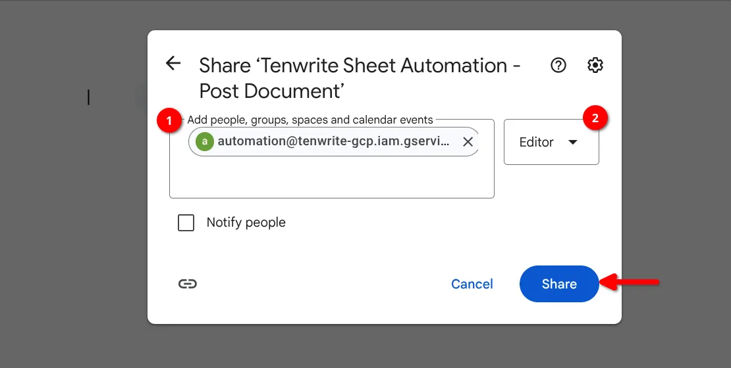
Task: Remove the automation@tenwrite email chip
Action: (x=468, y=142)
